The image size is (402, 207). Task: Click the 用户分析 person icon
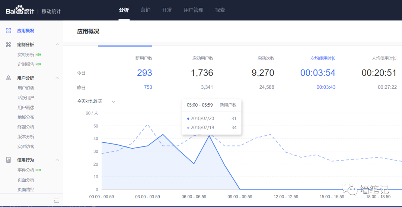pos(9,78)
